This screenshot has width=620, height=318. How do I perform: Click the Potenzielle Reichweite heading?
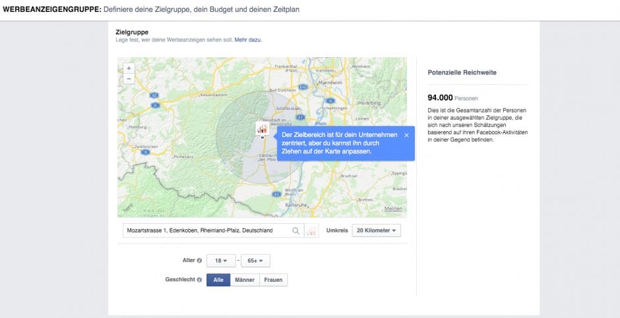[x=462, y=72]
